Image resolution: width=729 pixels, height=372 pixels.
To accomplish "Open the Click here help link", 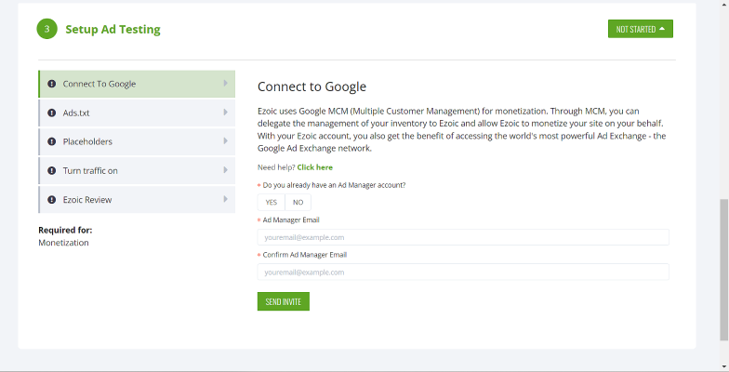I will click(x=314, y=167).
